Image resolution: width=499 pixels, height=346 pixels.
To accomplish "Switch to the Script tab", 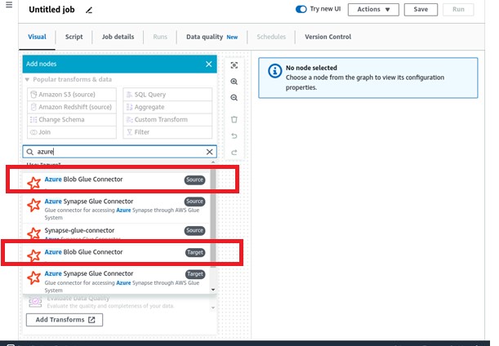I will (x=74, y=37).
